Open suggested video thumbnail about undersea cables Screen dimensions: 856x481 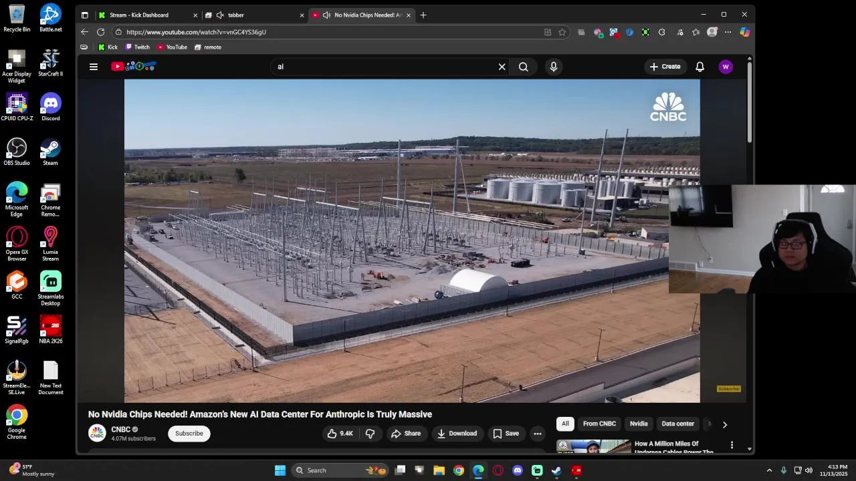[x=593, y=446]
